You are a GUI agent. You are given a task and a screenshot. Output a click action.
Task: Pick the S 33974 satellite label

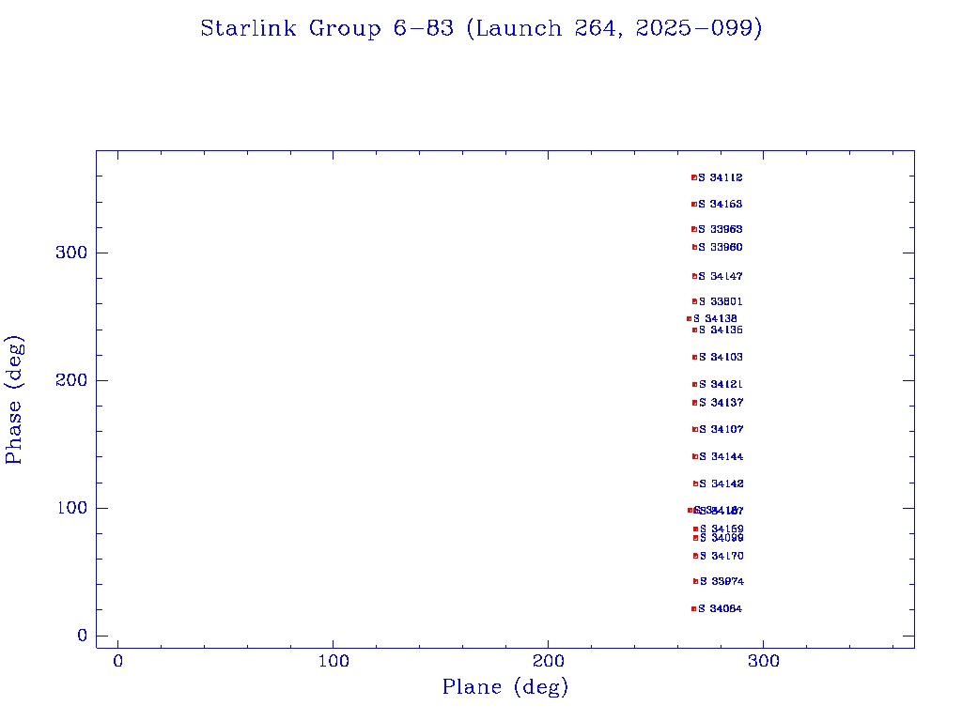722,581
